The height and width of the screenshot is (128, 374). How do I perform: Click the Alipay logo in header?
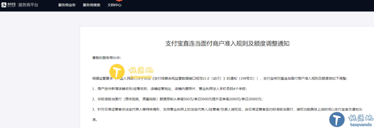[x=9, y=5]
